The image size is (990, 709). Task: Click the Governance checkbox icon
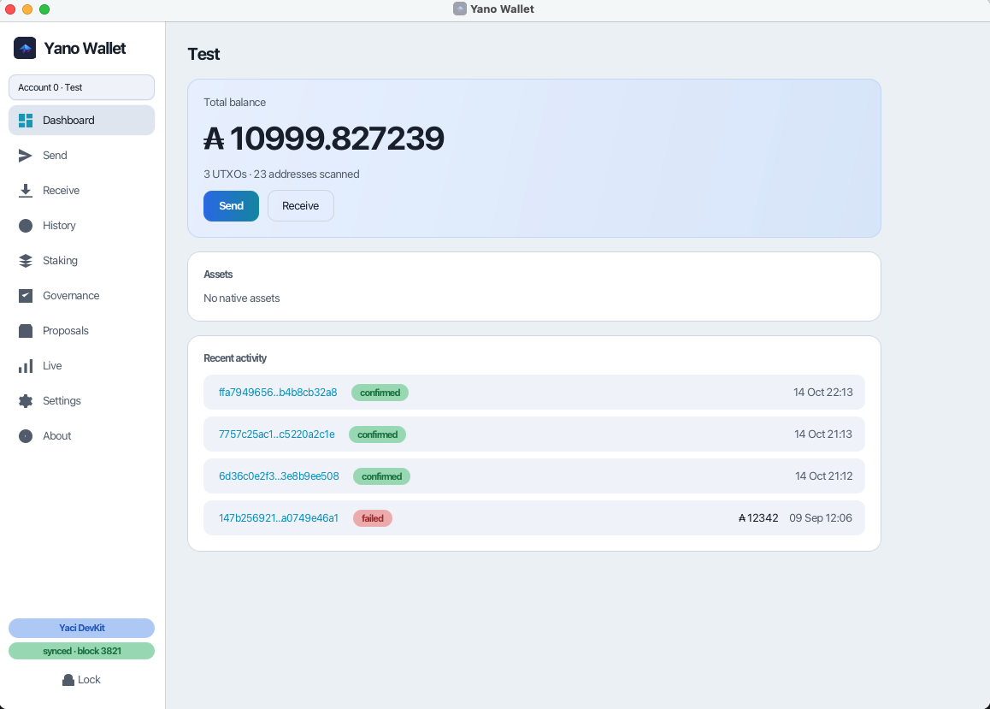click(26, 295)
